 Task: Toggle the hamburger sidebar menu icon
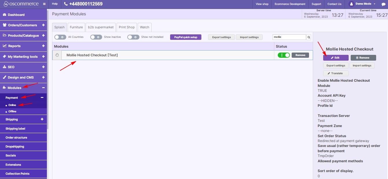(x=44, y=4)
